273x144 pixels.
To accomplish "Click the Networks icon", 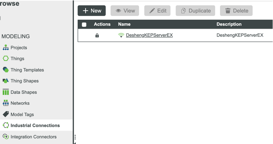I will click(x=5, y=103).
